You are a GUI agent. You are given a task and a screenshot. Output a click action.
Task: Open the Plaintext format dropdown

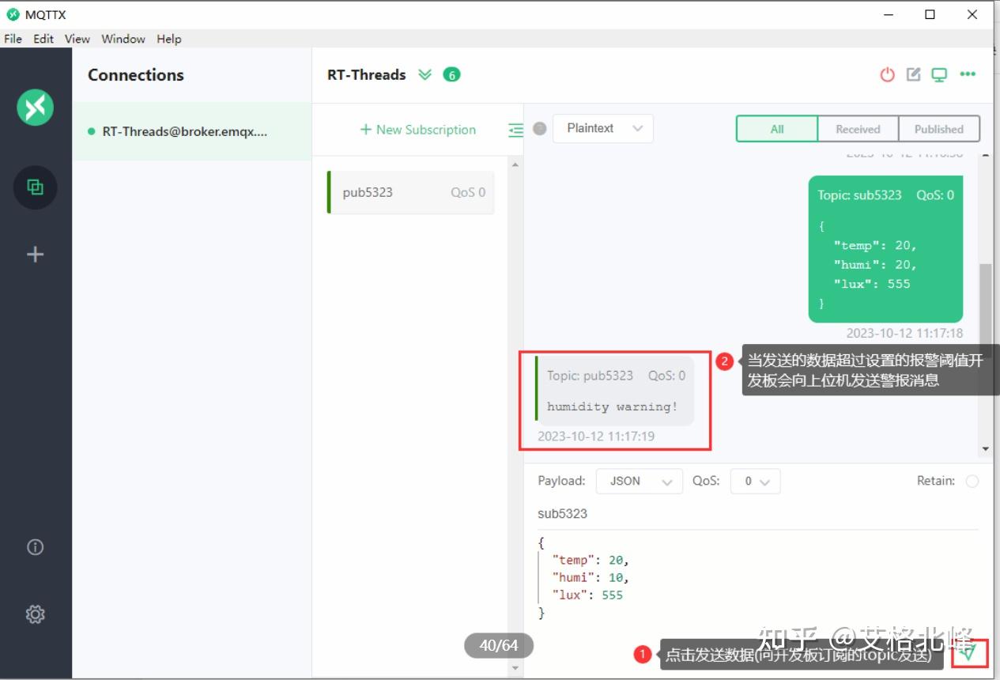point(603,128)
